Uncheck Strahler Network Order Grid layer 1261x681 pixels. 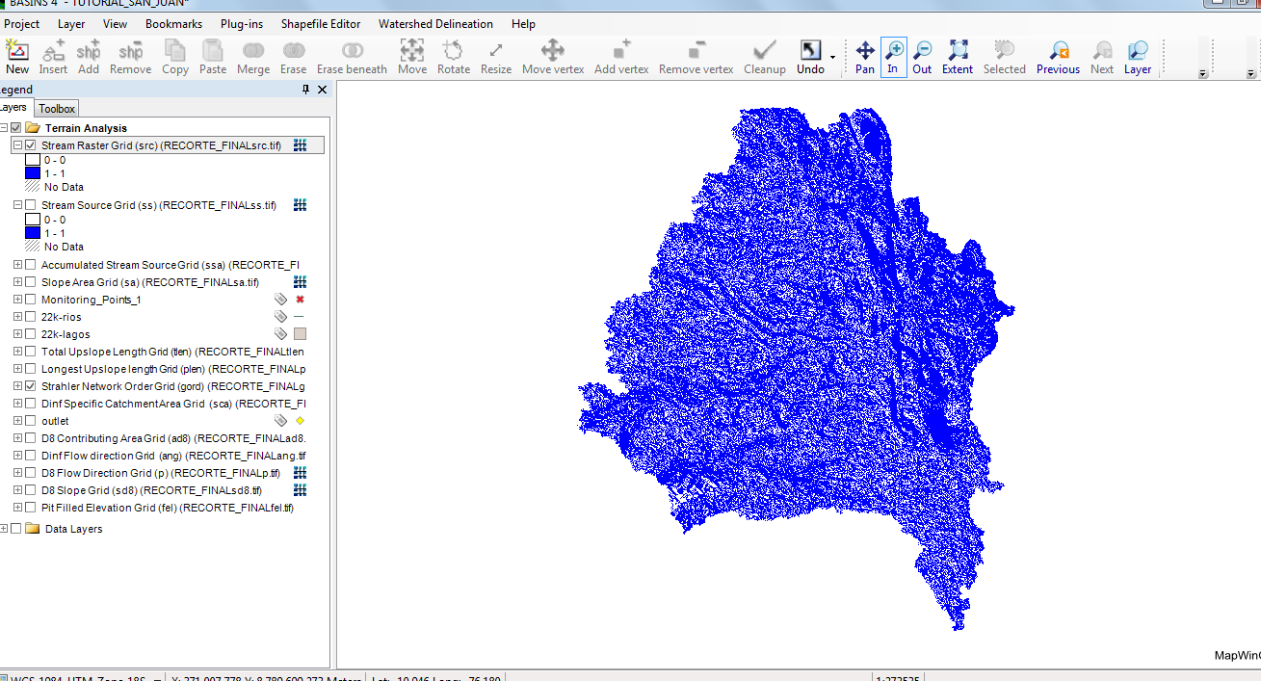pos(31,386)
